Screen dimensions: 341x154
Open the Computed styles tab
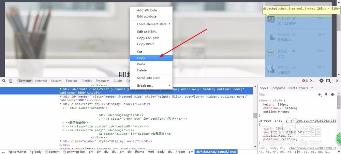(x=278, y=88)
